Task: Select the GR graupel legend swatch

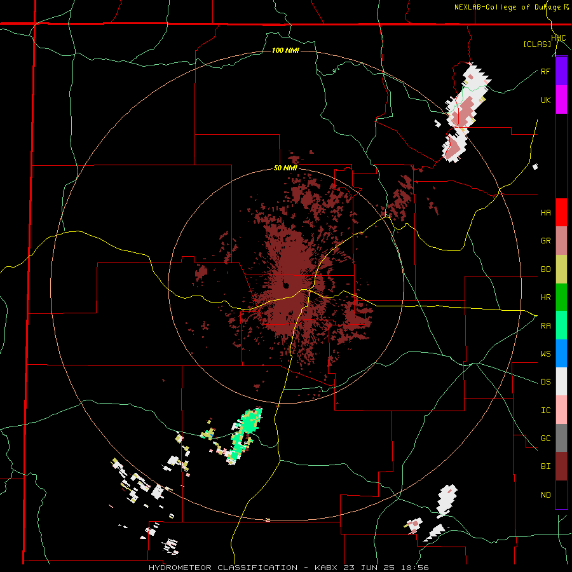Action: coord(561,241)
